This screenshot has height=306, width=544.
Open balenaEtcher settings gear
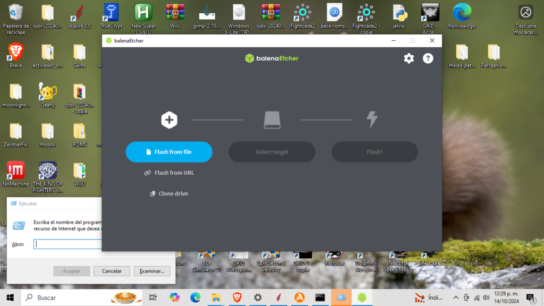coord(409,58)
